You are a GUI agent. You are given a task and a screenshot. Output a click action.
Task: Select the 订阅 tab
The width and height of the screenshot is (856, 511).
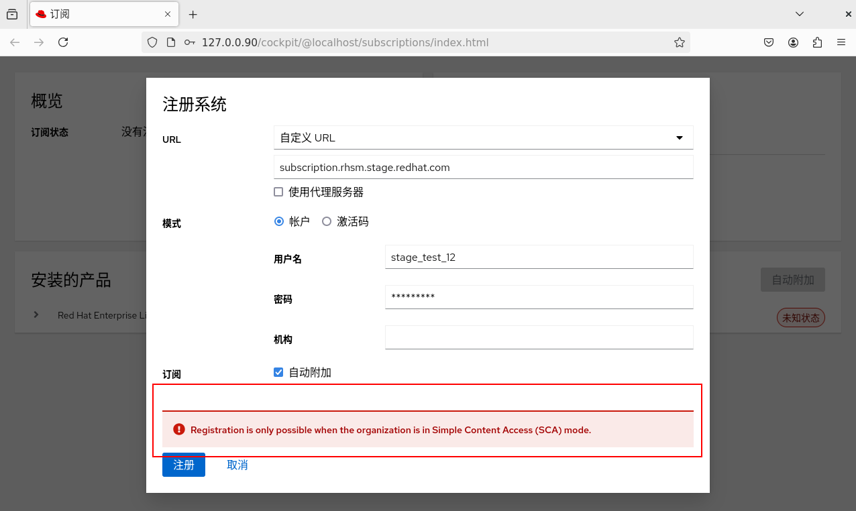point(104,14)
